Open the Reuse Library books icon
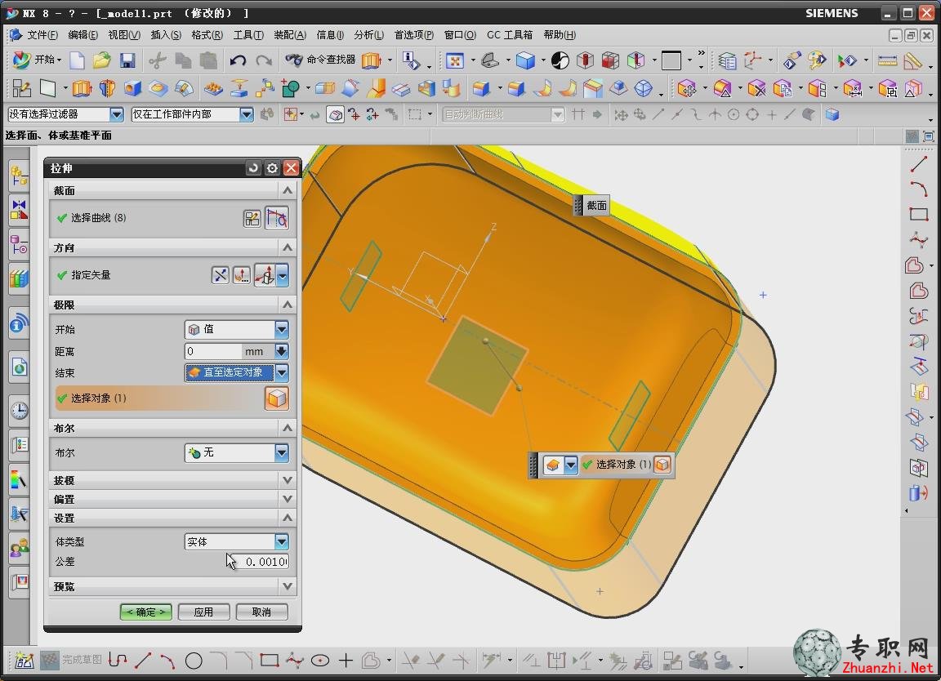The height and width of the screenshot is (681, 941). 20,279
